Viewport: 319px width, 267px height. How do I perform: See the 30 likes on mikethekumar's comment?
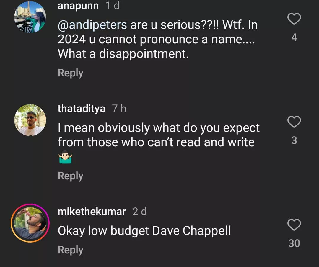click(x=294, y=243)
